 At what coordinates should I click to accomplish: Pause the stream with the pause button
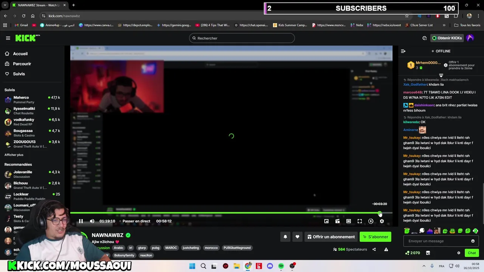pos(81,221)
